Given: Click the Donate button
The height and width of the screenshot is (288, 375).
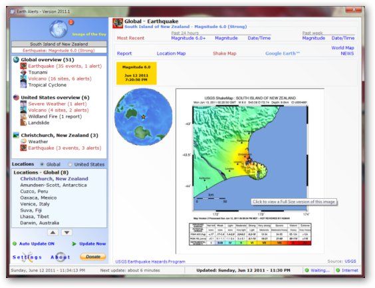Looking at the screenshot, I should [93, 257].
